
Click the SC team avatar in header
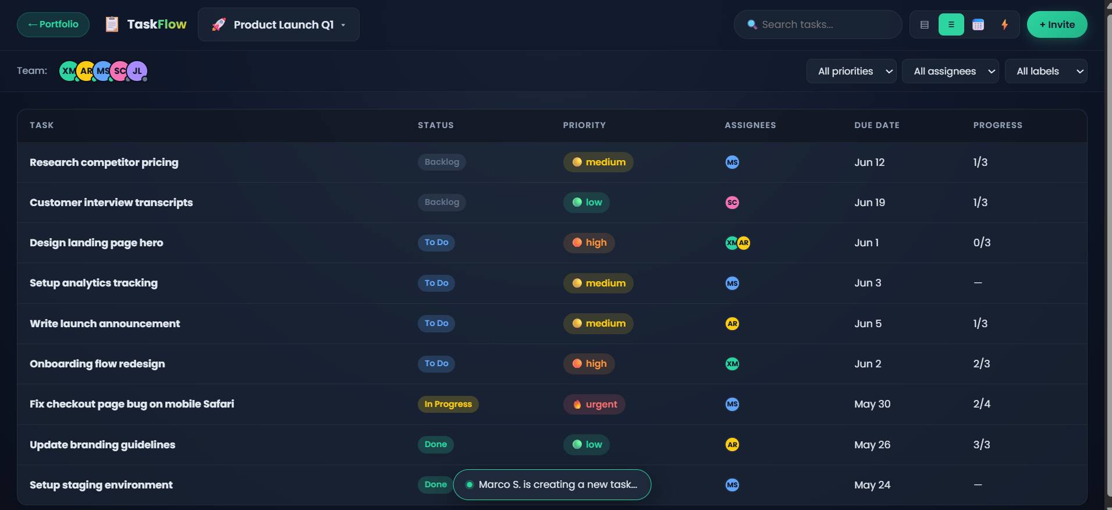pyautogui.click(x=120, y=71)
